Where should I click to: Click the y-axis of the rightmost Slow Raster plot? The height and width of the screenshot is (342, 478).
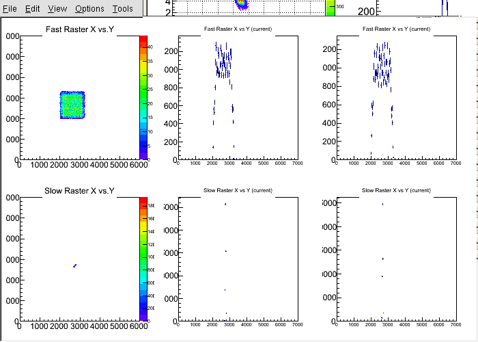pos(337,259)
